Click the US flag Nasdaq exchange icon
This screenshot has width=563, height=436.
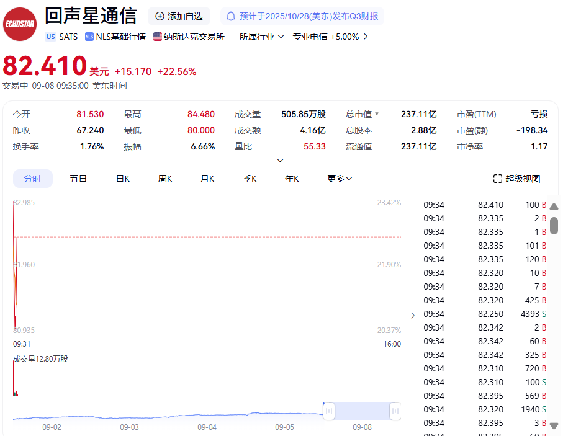click(158, 37)
